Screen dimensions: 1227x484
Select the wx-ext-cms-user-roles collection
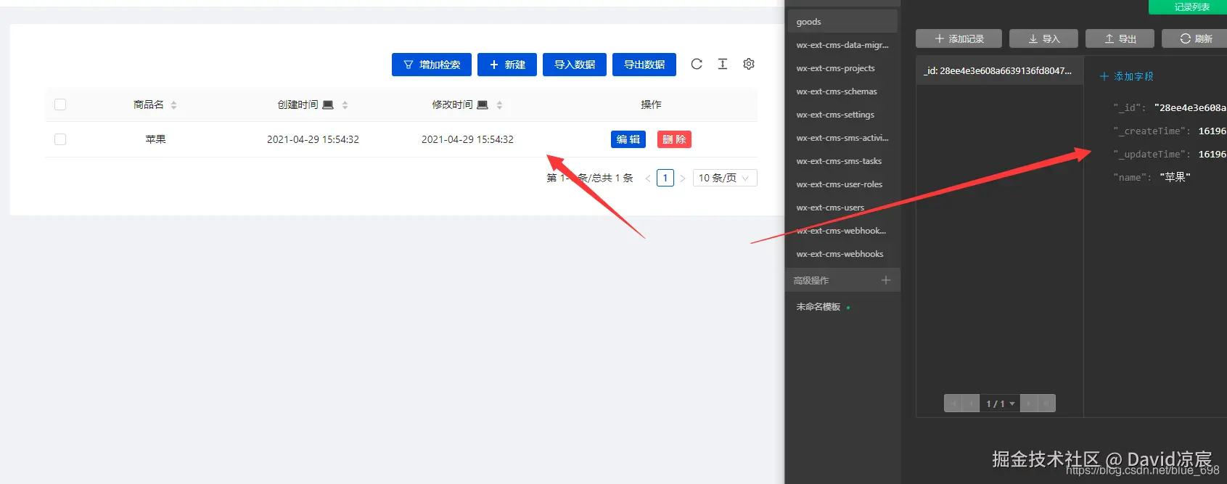[842, 184]
